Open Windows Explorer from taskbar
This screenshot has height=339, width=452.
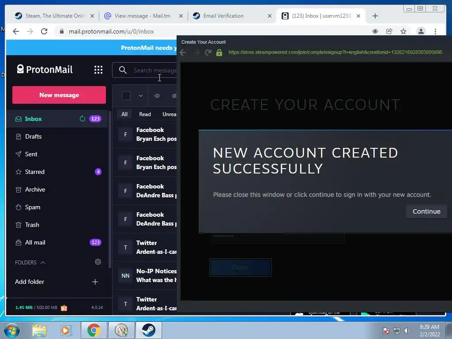[39, 330]
